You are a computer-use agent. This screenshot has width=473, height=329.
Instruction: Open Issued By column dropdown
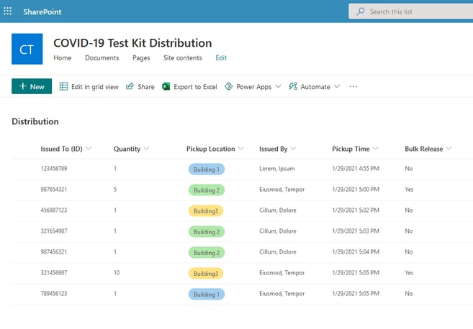click(293, 149)
